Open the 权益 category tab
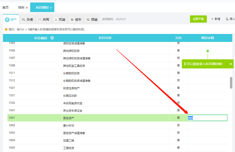This screenshot has height=152, width=235. 59,20
